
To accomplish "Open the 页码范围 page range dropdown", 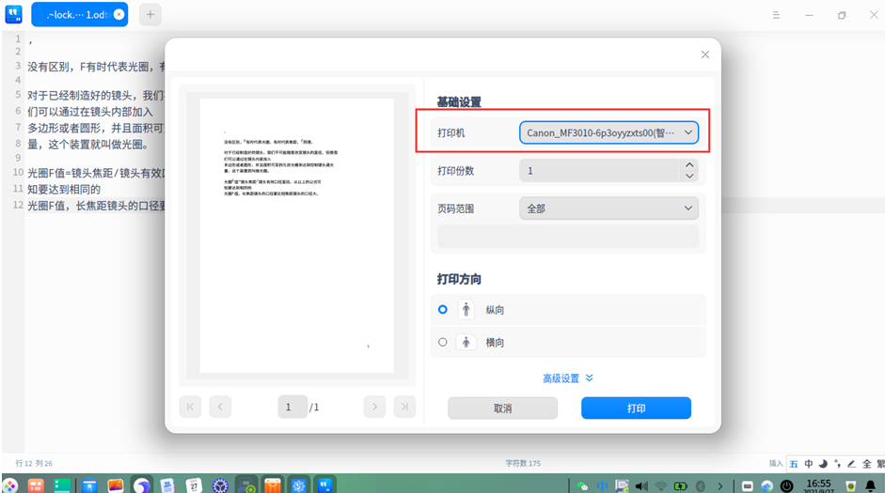I will click(x=609, y=208).
